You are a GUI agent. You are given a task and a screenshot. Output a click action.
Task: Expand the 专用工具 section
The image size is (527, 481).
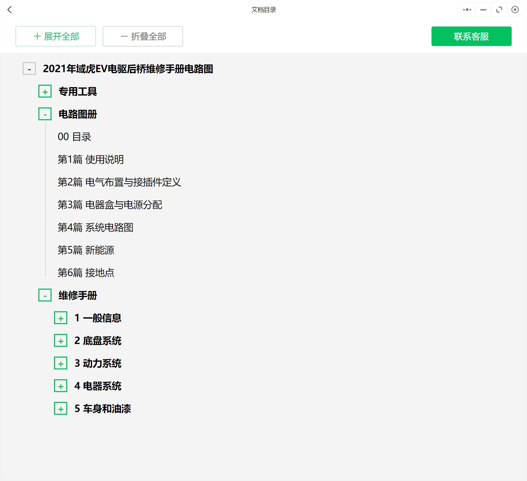coord(45,92)
